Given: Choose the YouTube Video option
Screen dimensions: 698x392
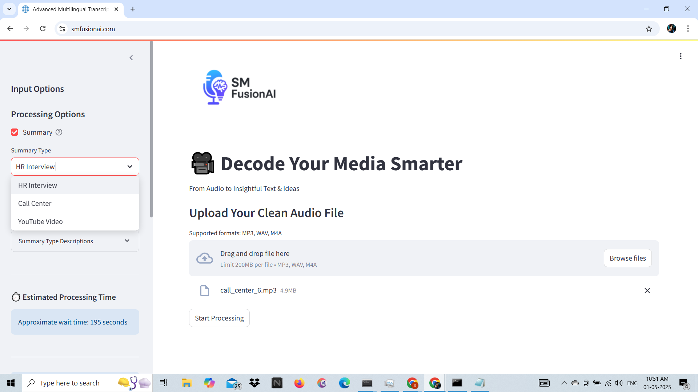Looking at the screenshot, I should [40, 222].
